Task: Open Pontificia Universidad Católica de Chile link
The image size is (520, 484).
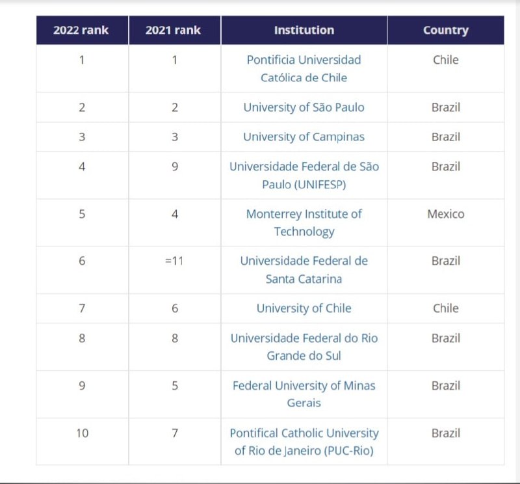Action: [x=304, y=68]
